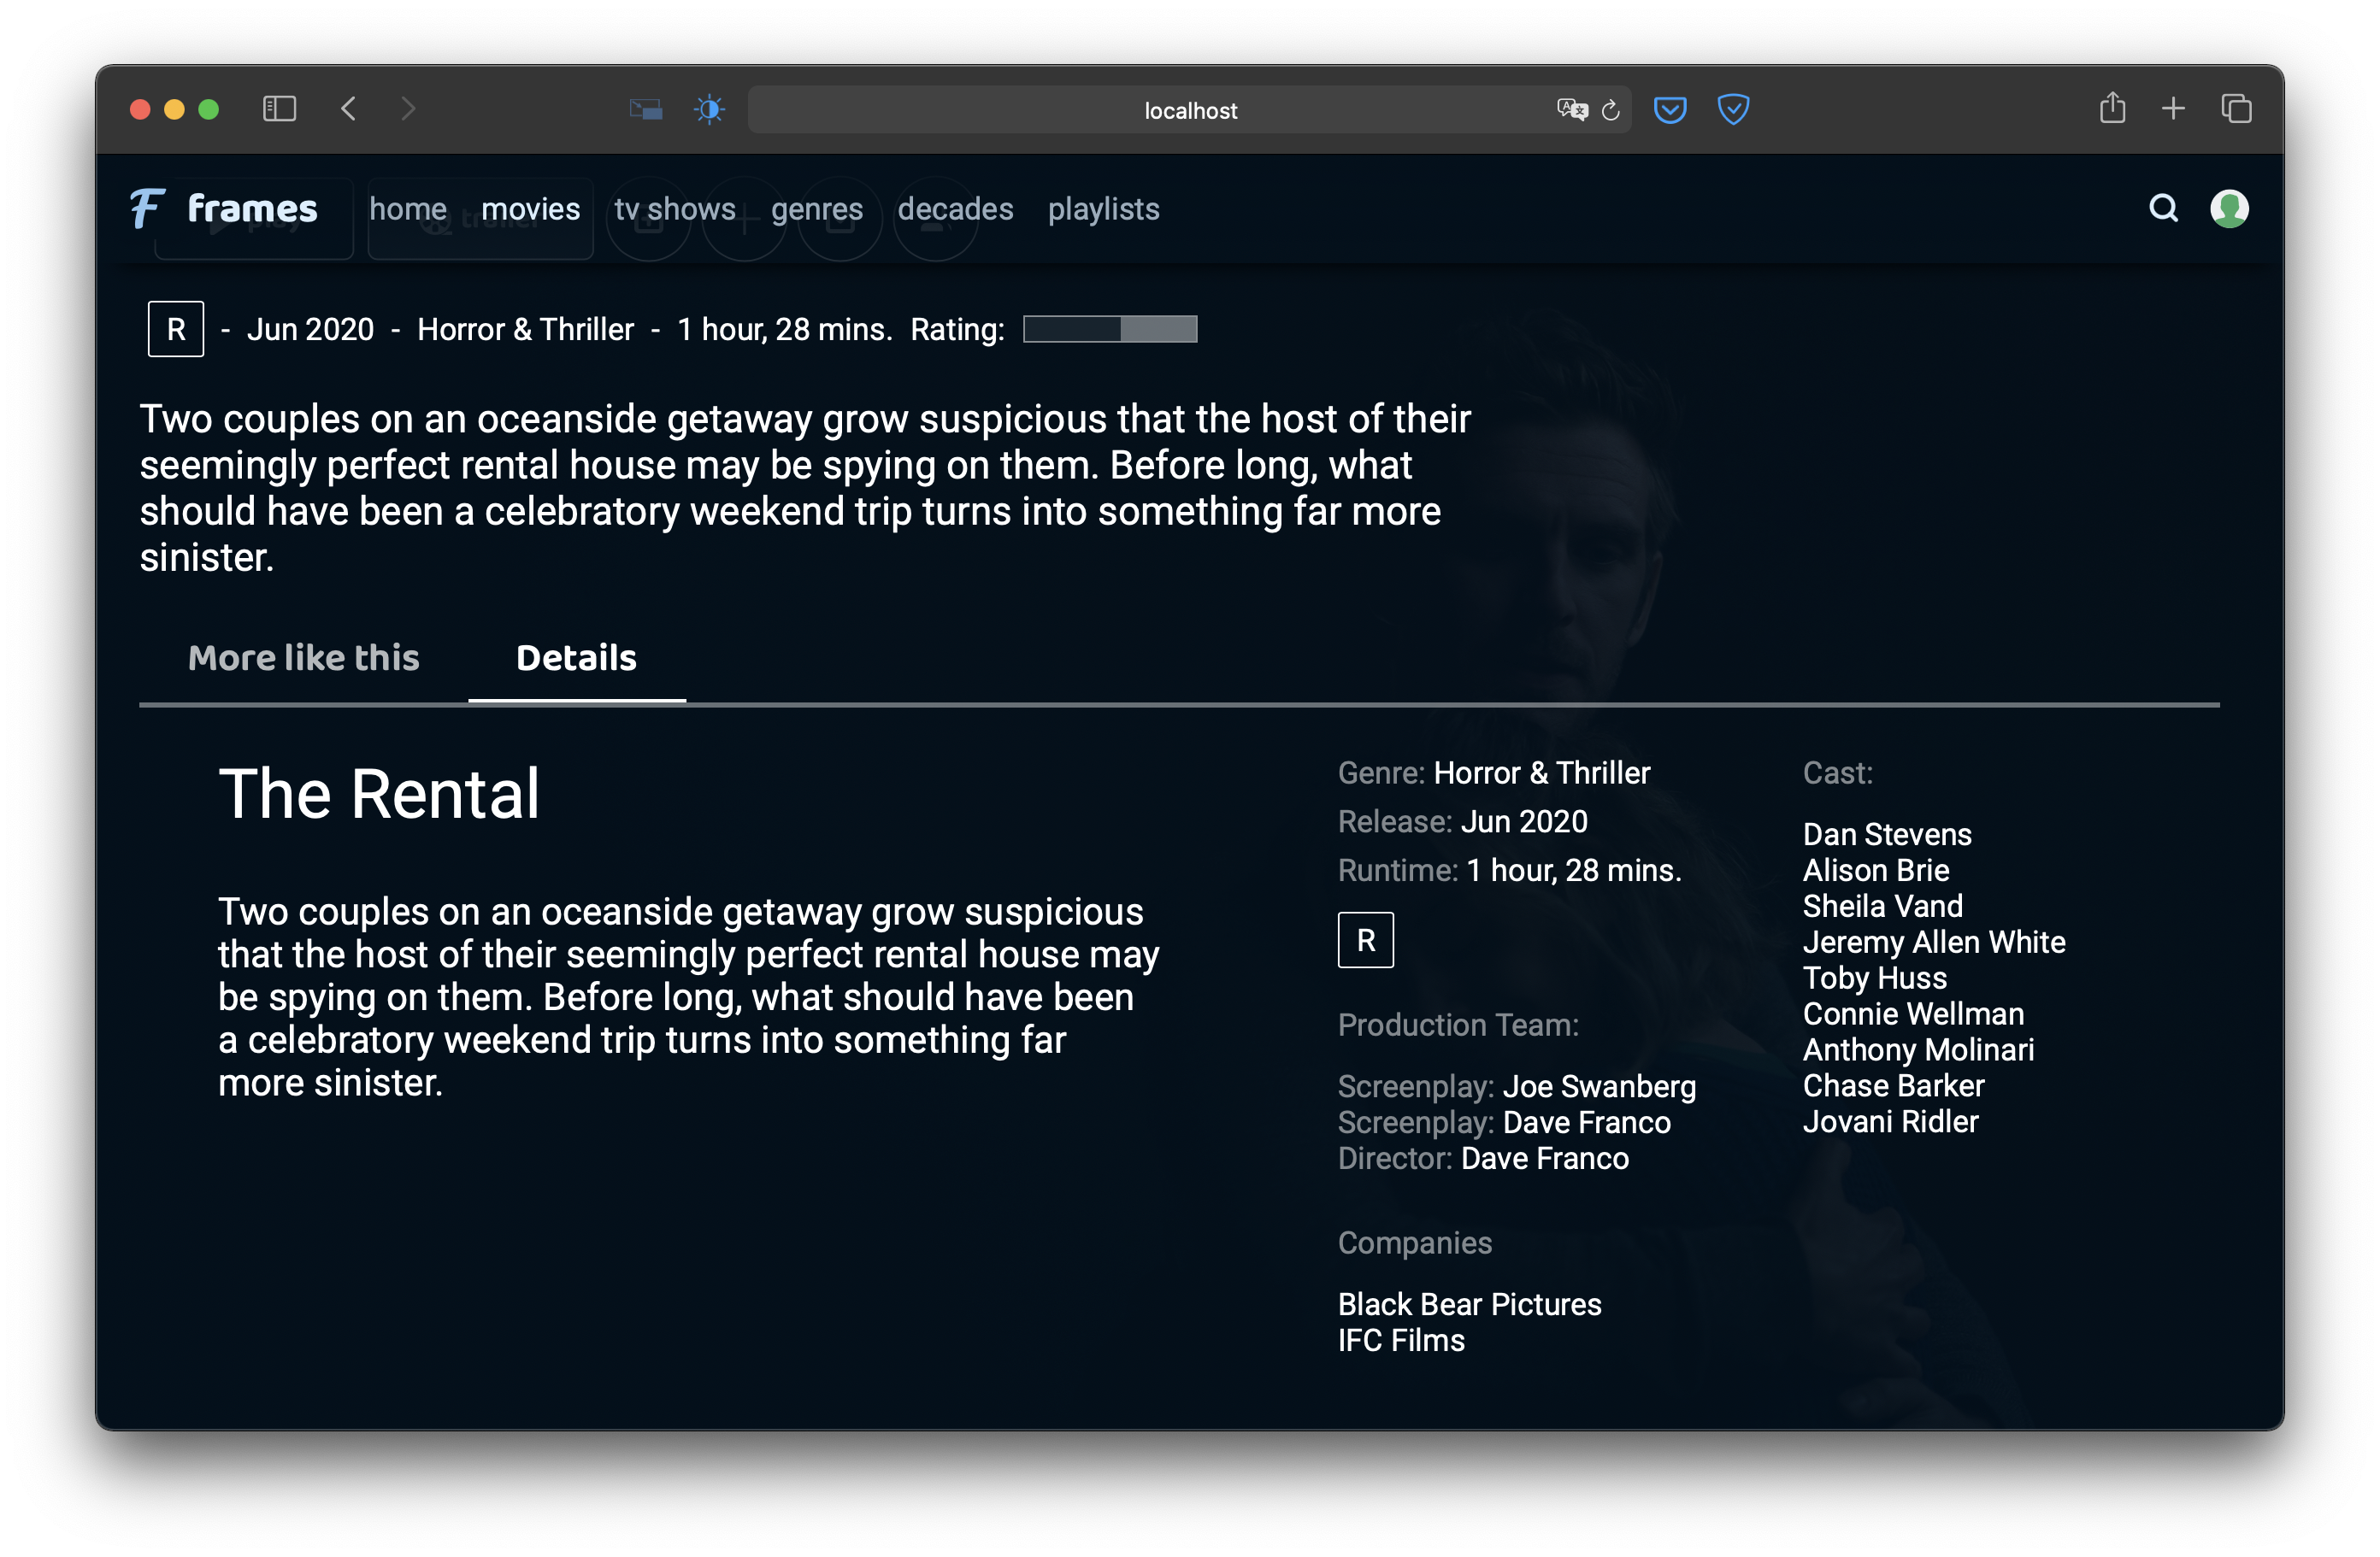Screen dimensions: 2380x1557
Task: Click the Frames logo icon
Action: tap(147, 208)
